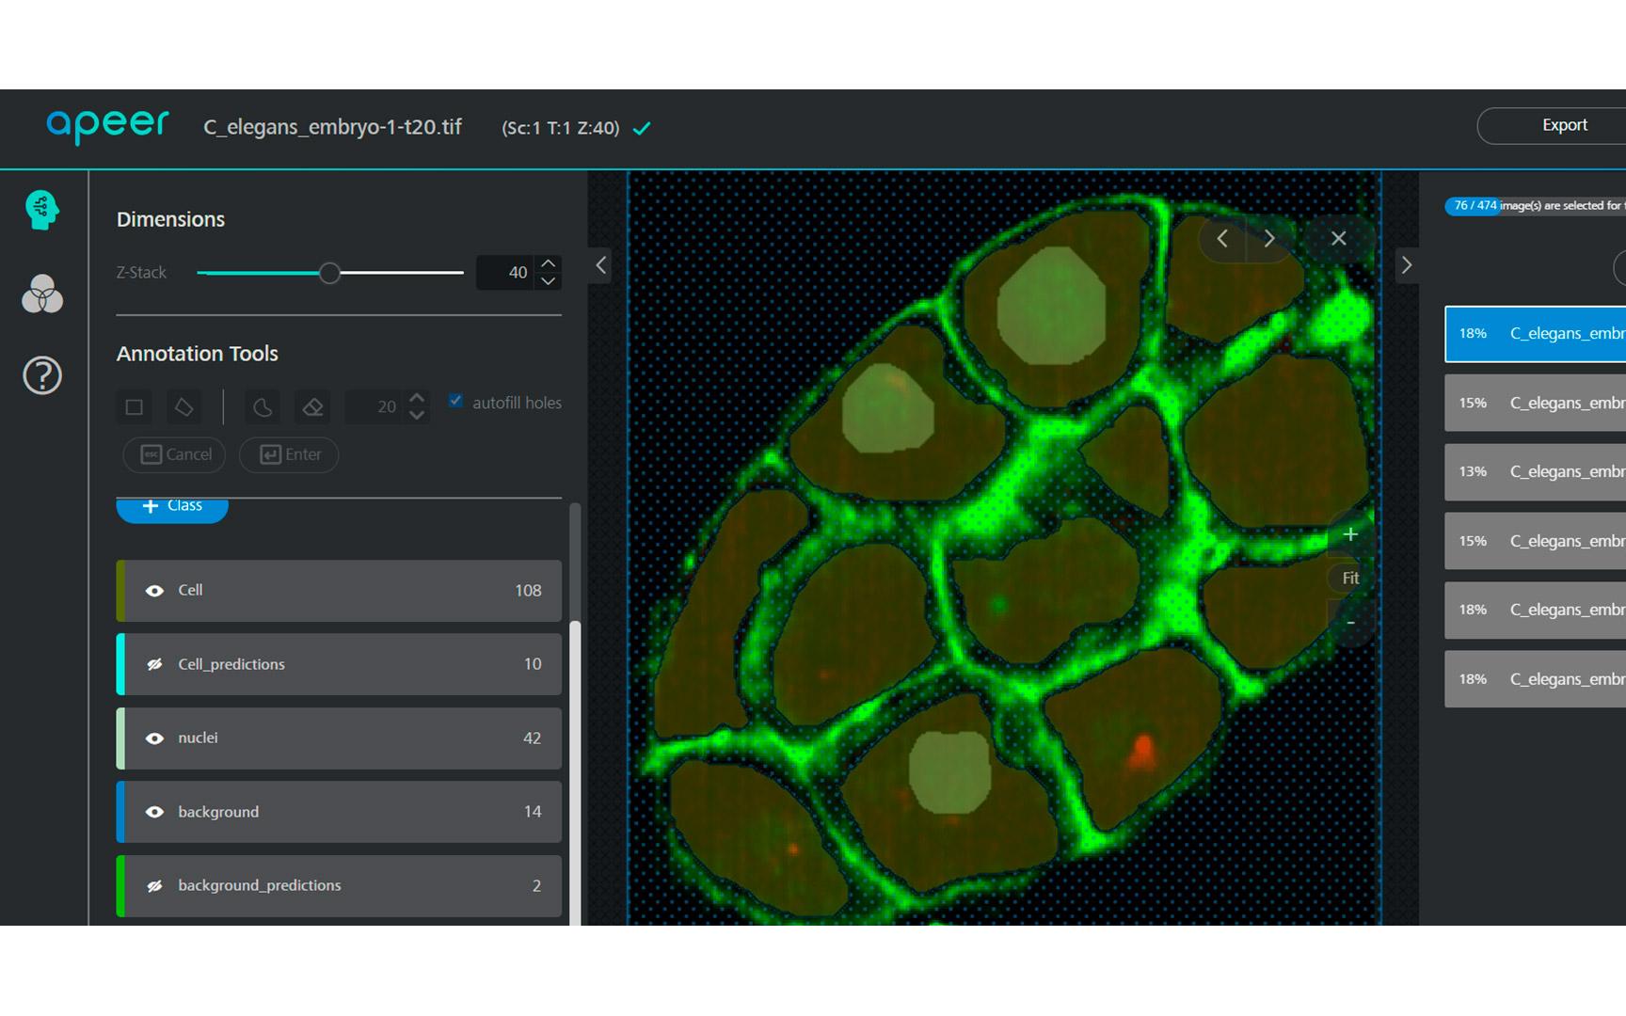Zoom out with the minus button
The width and height of the screenshot is (1626, 1016).
click(x=1350, y=623)
